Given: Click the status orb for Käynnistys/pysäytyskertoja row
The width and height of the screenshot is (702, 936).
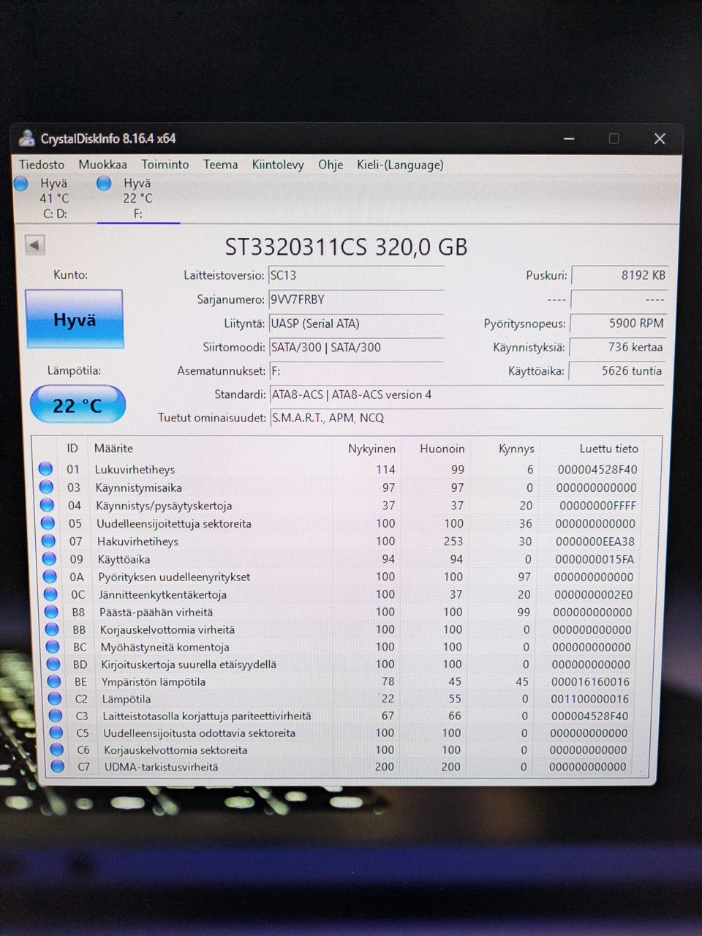Looking at the screenshot, I should 47,505.
